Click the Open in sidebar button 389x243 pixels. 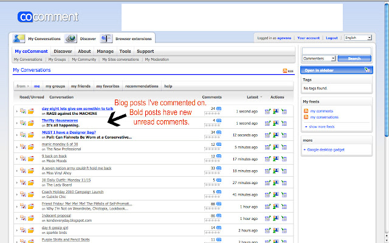(336, 70)
